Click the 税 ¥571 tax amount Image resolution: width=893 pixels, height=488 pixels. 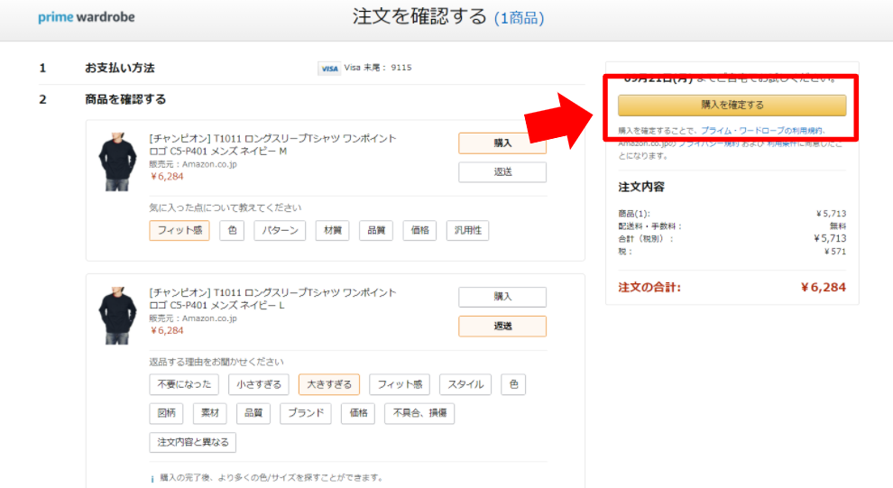tap(732, 251)
